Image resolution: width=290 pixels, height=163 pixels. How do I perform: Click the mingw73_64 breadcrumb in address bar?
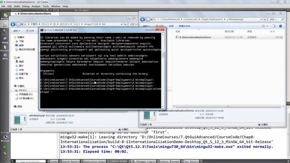click(x=91, y=24)
